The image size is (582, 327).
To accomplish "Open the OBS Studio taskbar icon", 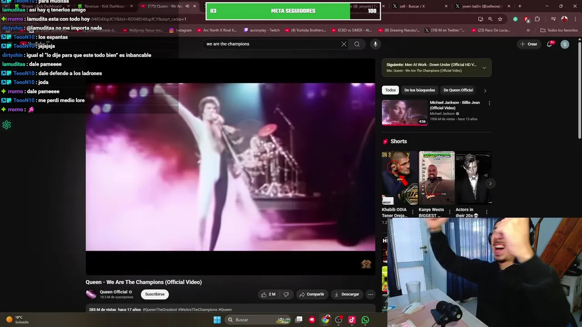I will pos(338,320).
